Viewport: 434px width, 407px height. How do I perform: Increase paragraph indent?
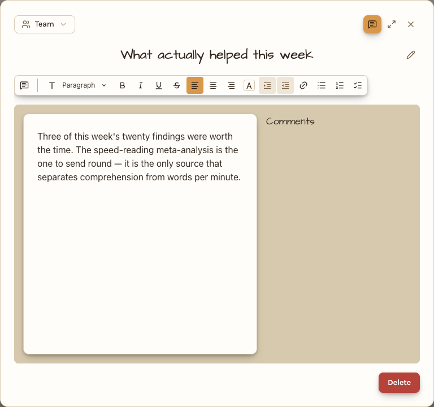coord(267,85)
